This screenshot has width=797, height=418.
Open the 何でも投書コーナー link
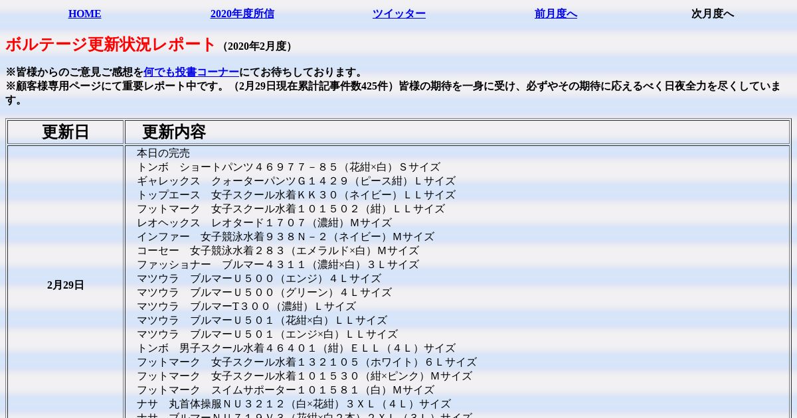click(x=191, y=72)
